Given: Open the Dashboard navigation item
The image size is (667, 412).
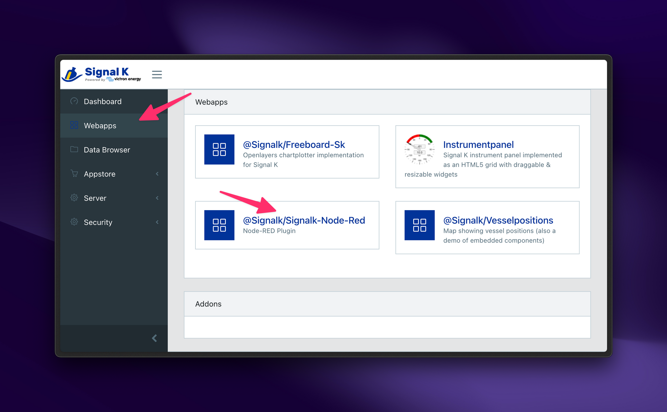Looking at the screenshot, I should click(102, 101).
